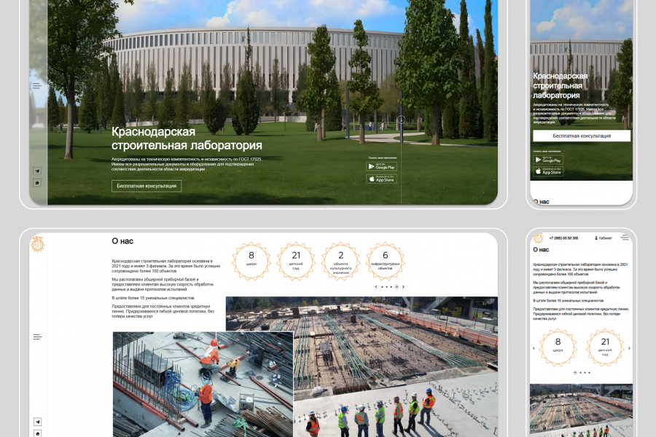The image size is (656, 437).
Task: Open 'Кабинет' account link in mobile header
Action: tap(604, 238)
